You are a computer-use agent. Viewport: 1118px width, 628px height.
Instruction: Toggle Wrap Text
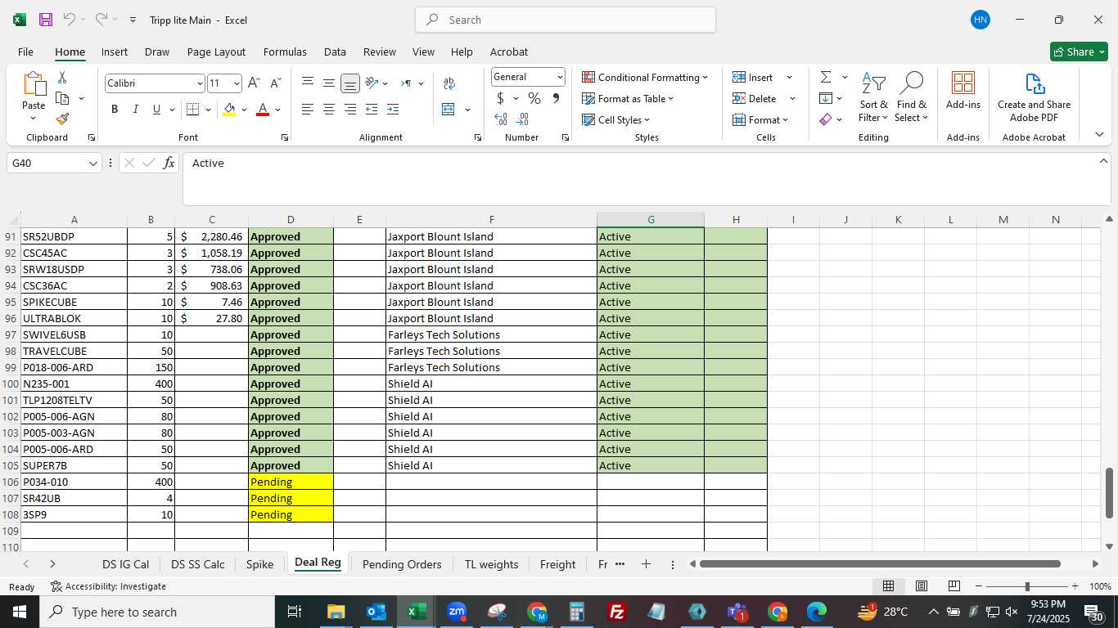click(x=449, y=83)
